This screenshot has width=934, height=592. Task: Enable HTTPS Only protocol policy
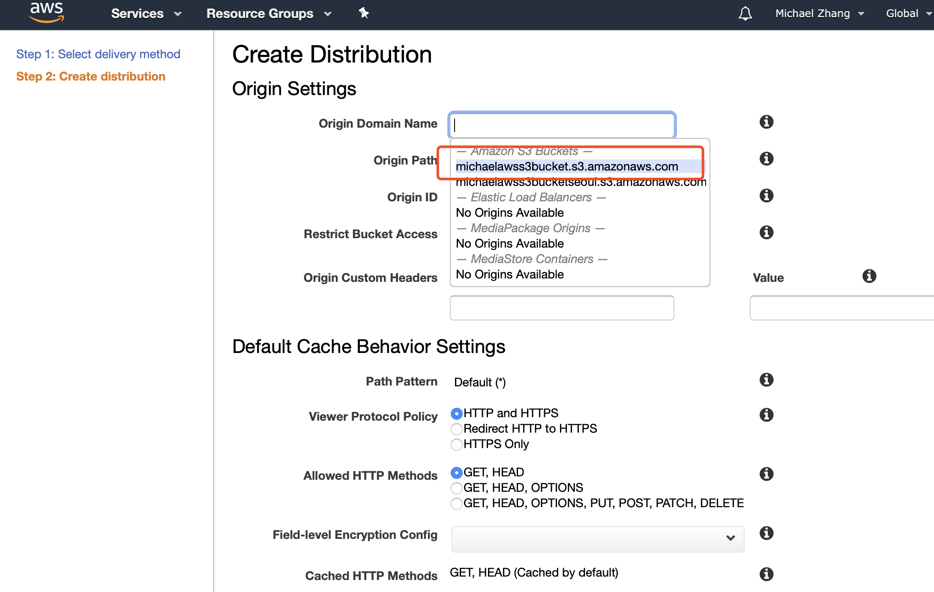[456, 445]
